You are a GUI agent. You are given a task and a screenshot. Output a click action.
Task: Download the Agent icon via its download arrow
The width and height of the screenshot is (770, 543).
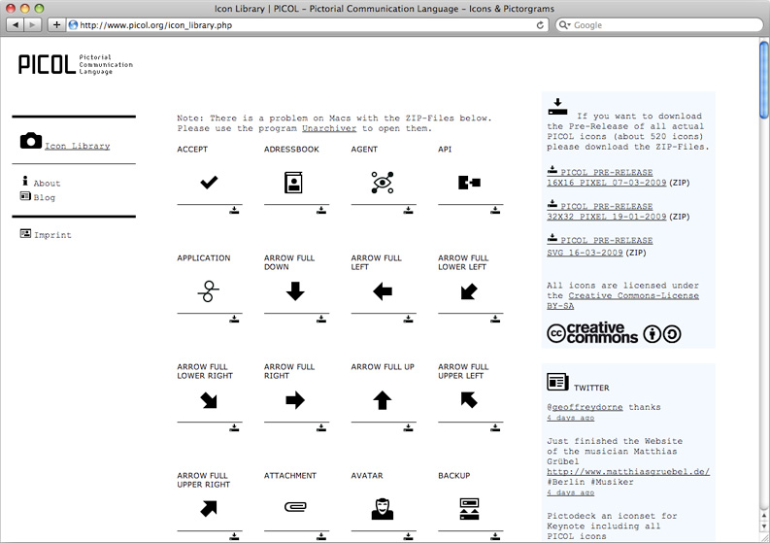point(408,211)
